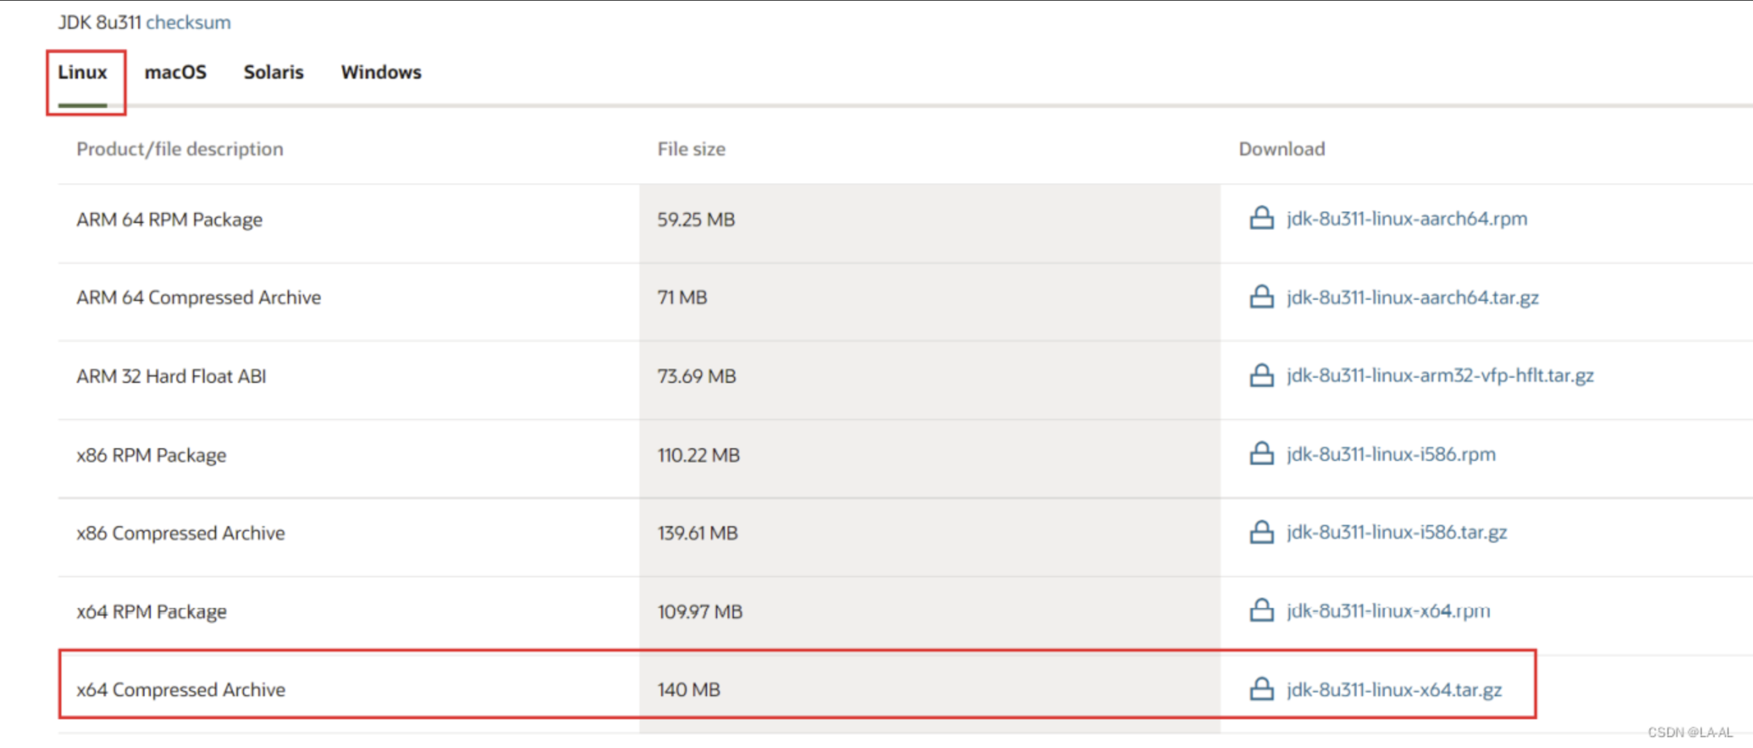The height and width of the screenshot is (748, 1753).
Task: Click lock icon beside jdk-8u311-linux-aarch64.rpm
Action: (x=1261, y=218)
